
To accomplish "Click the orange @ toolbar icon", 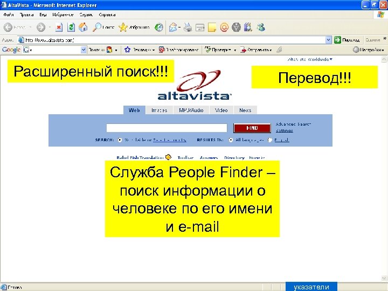I will tap(224, 27).
